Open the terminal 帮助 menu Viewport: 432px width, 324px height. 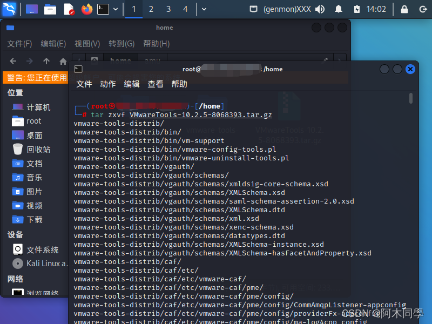(179, 84)
